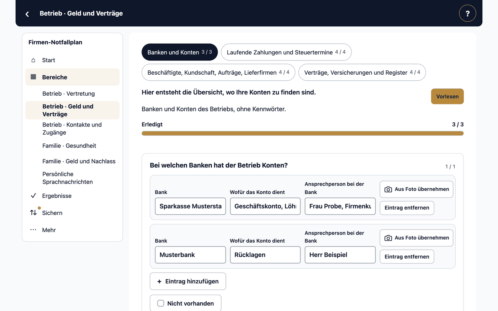498x311 pixels.
Task: Click the header title Betrieb · Geld und Verträge
Action: (81, 14)
